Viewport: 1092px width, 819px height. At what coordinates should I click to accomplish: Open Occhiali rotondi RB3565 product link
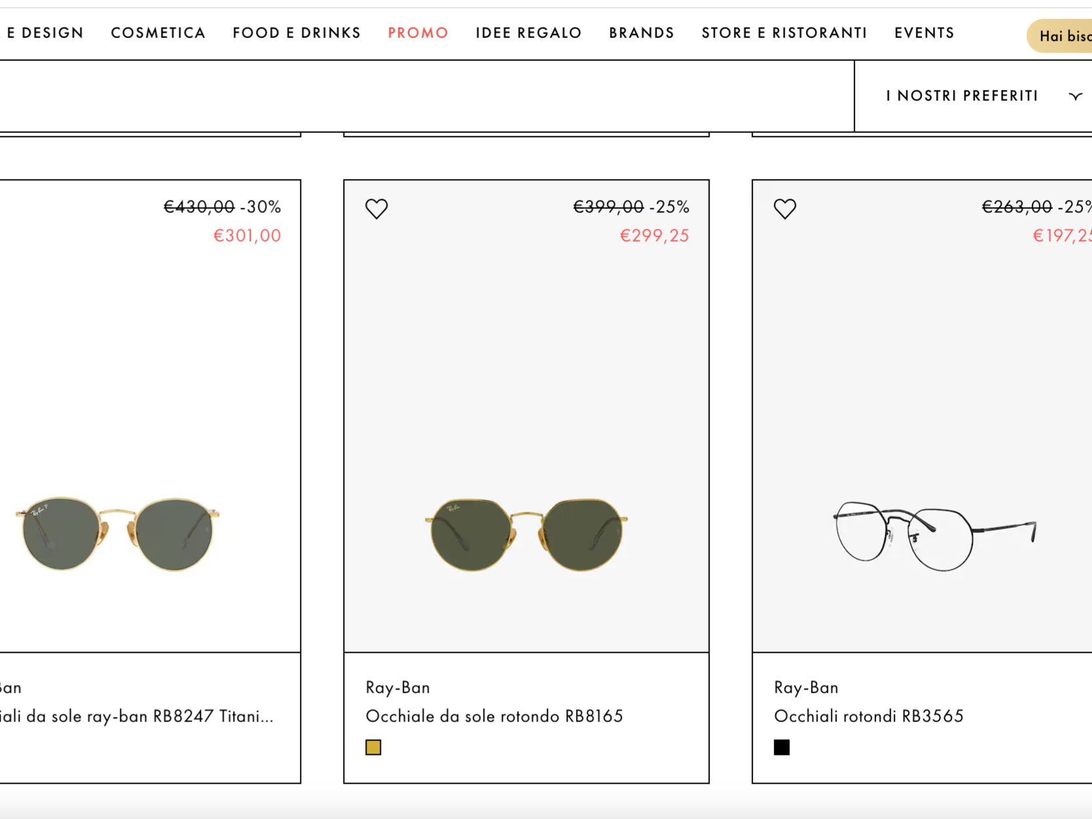coord(869,716)
